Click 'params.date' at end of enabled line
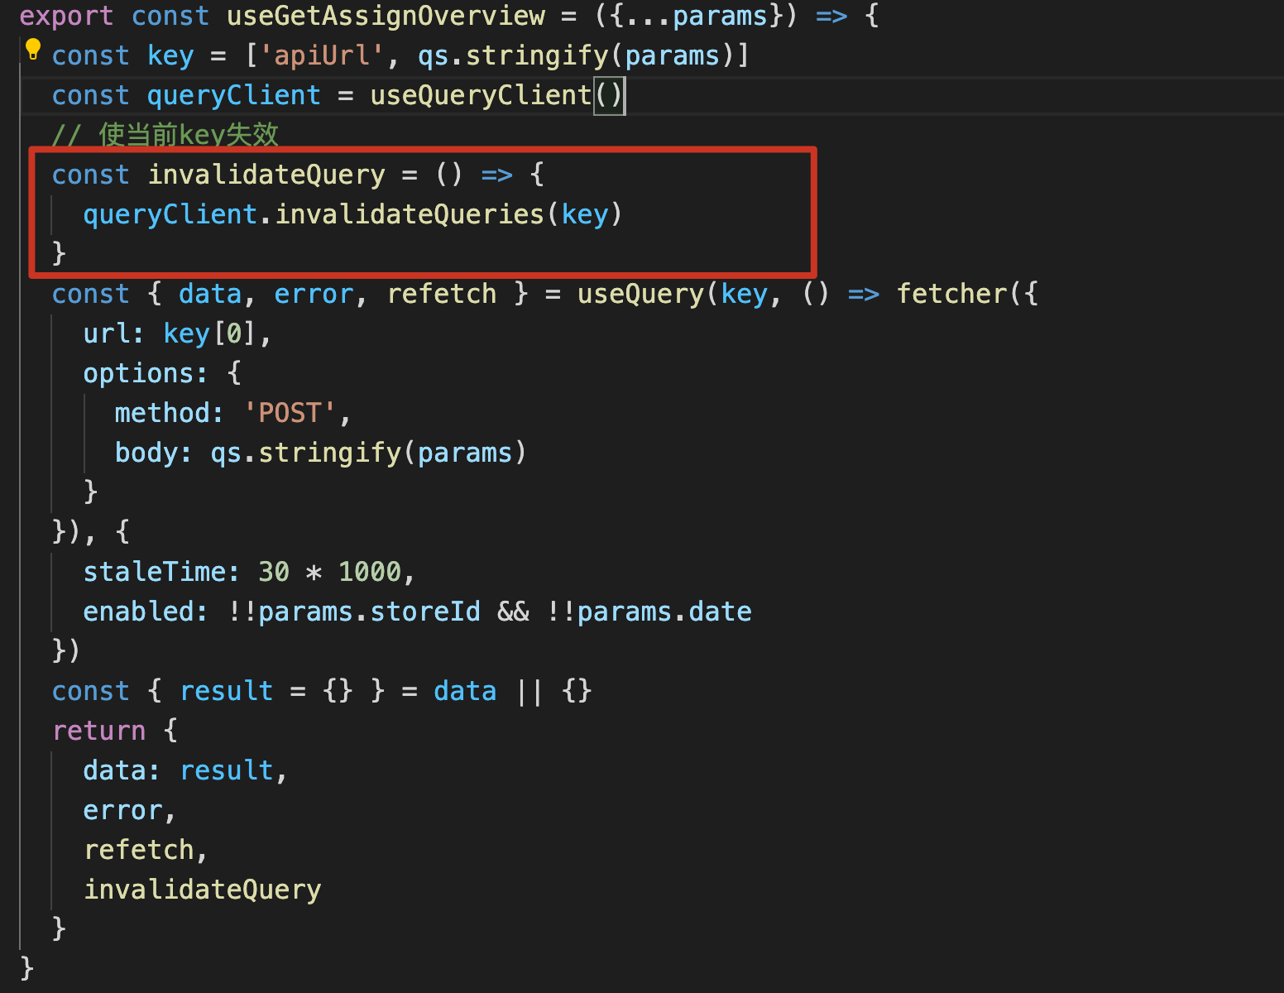This screenshot has width=1284, height=993. [664, 612]
